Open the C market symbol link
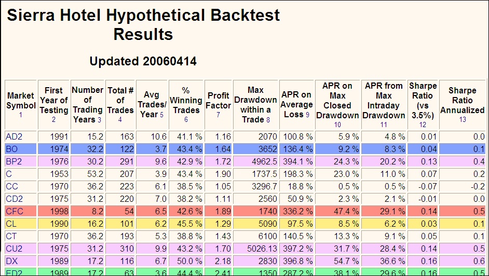Viewport: 489px width, 276px height. [9, 174]
